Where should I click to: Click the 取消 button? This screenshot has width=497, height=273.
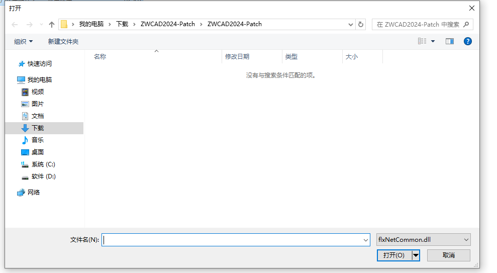pos(448,255)
